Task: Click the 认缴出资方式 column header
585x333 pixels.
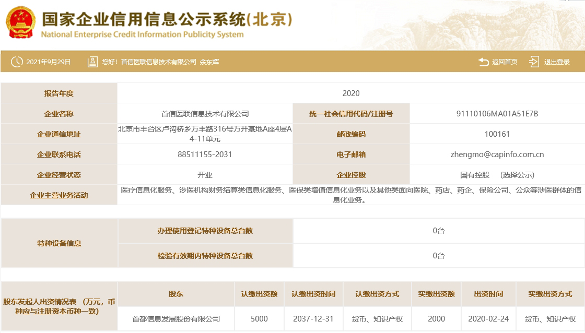Action: pos(377,294)
